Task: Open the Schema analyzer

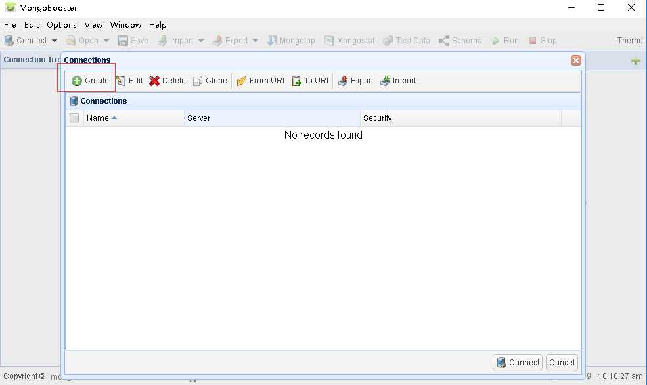Action: coord(460,41)
